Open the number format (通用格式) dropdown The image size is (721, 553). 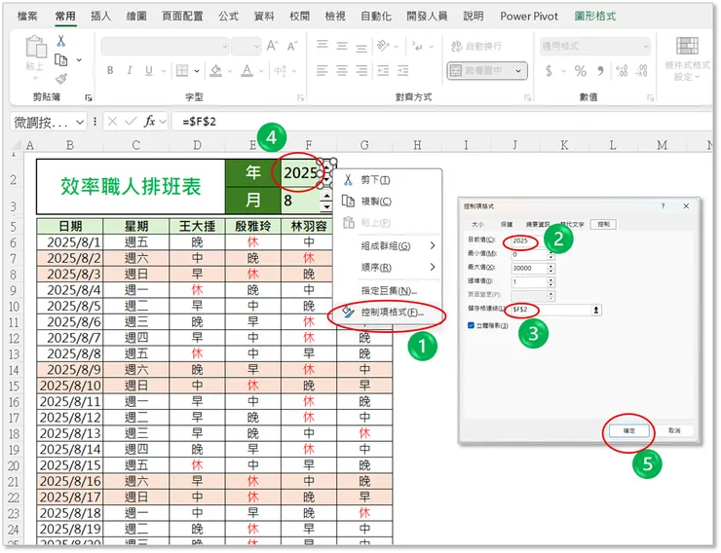pyautogui.click(x=646, y=46)
